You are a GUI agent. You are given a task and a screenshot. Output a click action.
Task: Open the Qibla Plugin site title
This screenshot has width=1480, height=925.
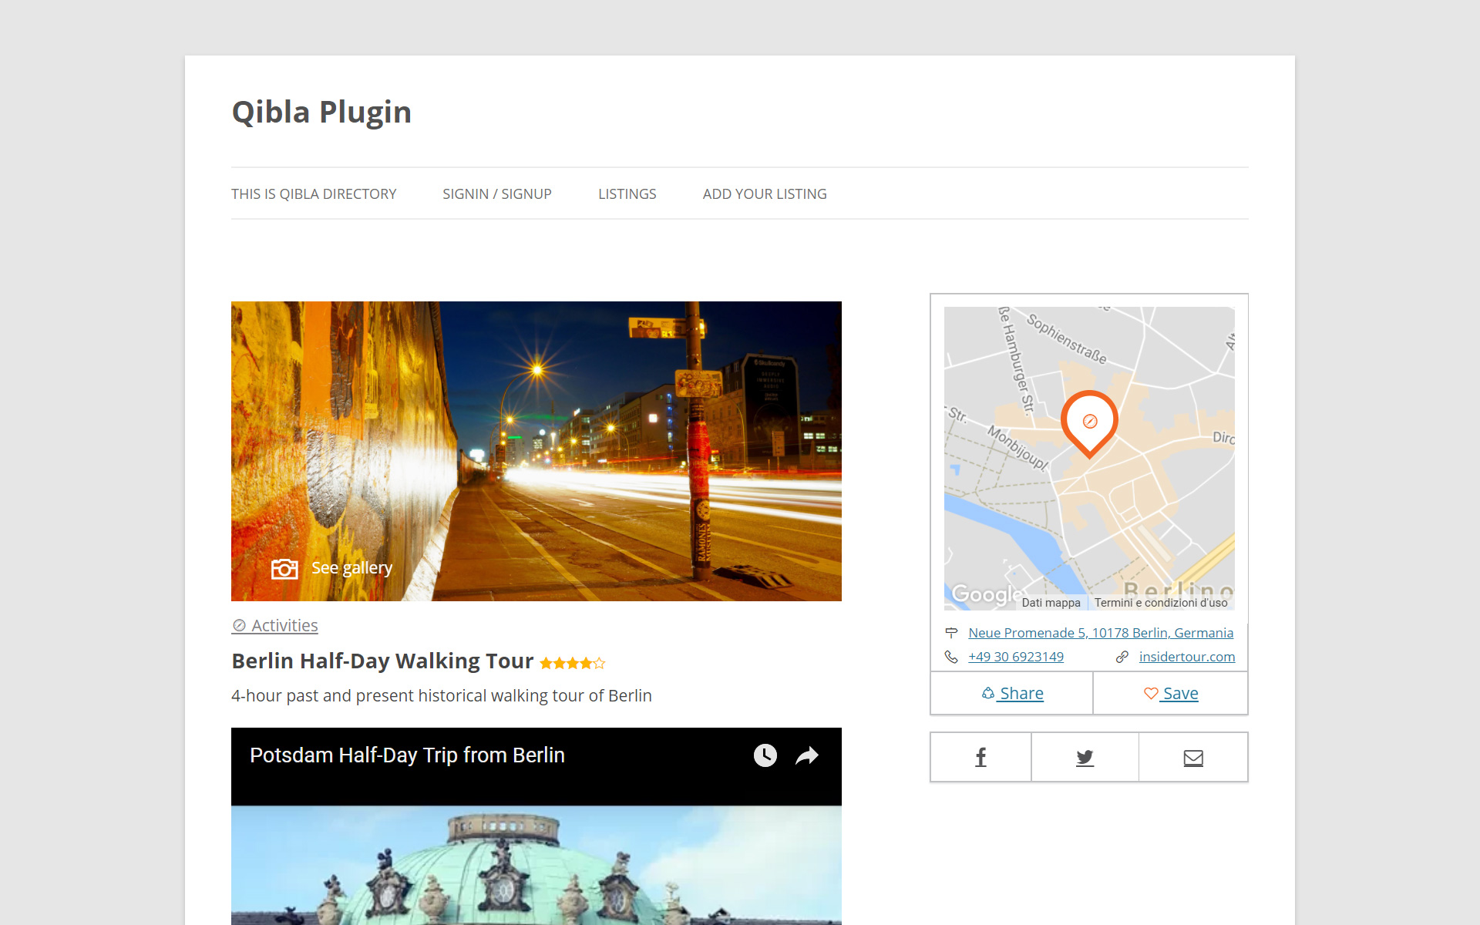321,113
